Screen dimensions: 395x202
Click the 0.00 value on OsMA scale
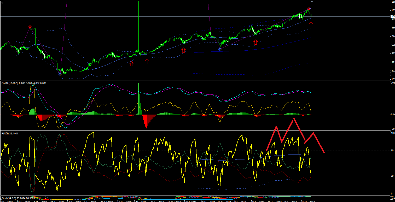click(392, 114)
